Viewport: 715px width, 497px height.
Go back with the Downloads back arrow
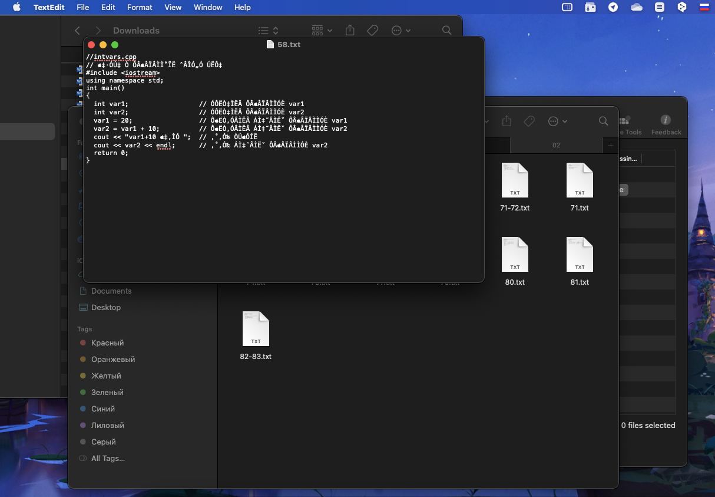click(78, 30)
